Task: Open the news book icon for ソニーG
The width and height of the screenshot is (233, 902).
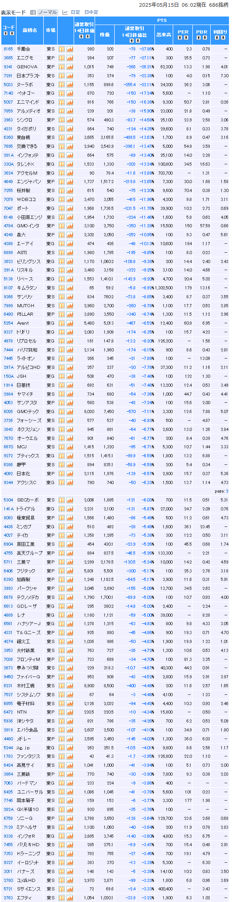Action: click(x=62, y=818)
